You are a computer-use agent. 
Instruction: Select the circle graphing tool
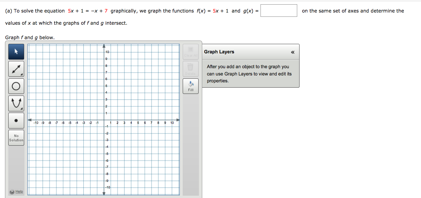[16, 86]
